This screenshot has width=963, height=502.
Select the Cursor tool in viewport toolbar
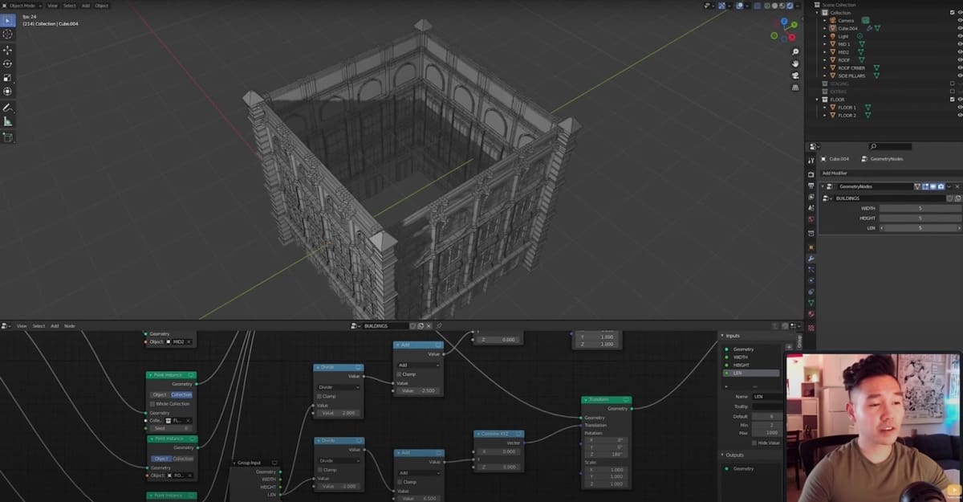coord(7,35)
